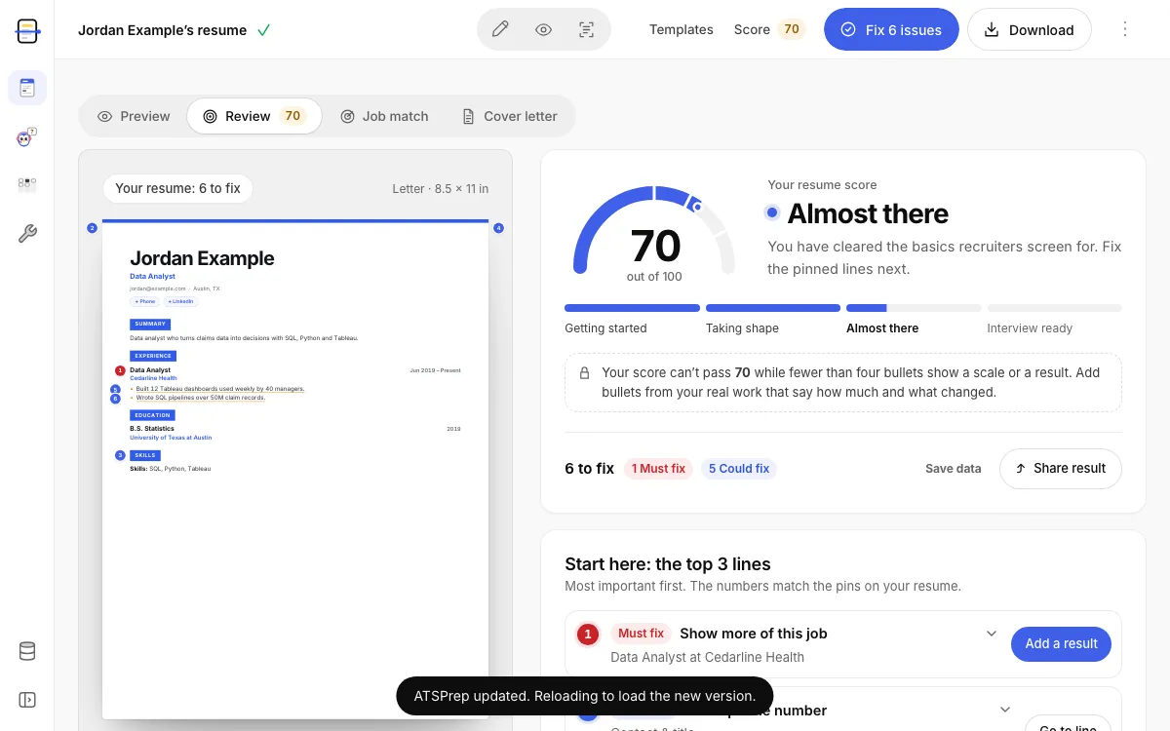Click the ATSPrep logo icon in the sidebar
The height and width of the screenshot is (731, 1170).
click(x=27, y=30)
